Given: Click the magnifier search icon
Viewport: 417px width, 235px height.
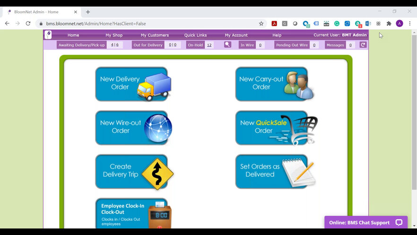Looking at the screenshot, I should tap(227, 45).
